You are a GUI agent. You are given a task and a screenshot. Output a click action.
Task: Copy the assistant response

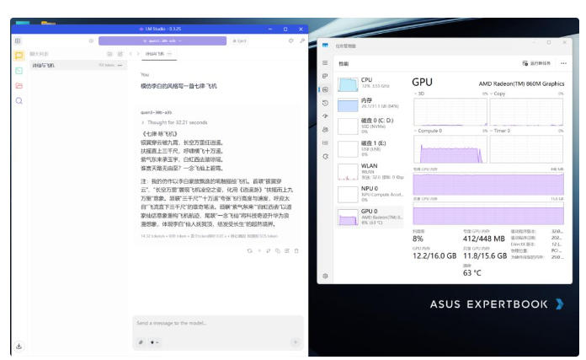(x=278, y=250)
